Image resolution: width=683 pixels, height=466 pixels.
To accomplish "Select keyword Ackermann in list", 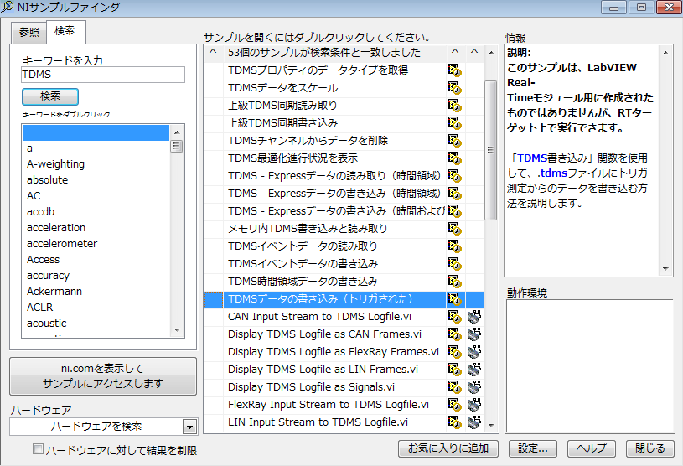I will pyautogui.click(x=96, y=292).
